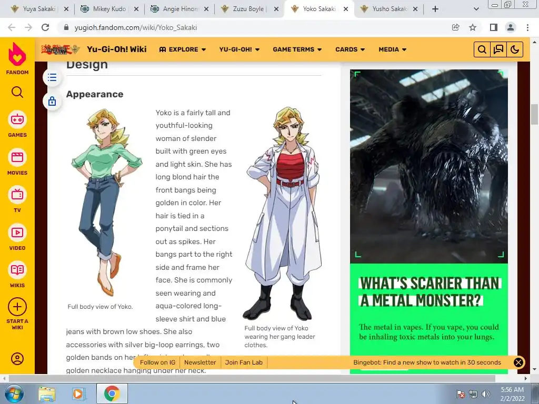
Task: Open the Chrome three-dot menu
Action: coord(527,27)
